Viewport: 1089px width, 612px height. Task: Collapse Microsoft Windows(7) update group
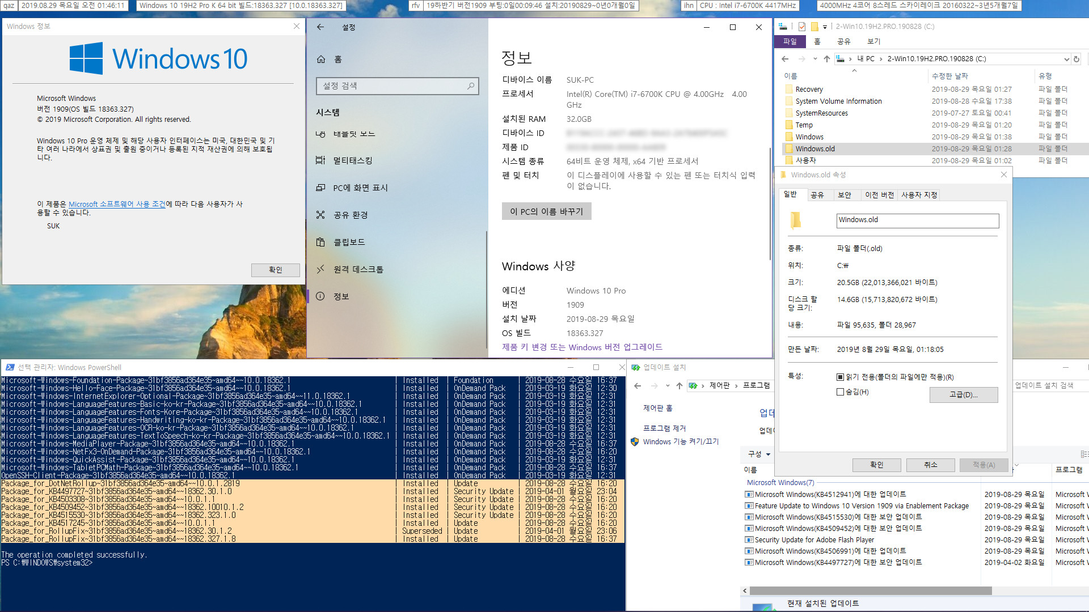point(780,483)
